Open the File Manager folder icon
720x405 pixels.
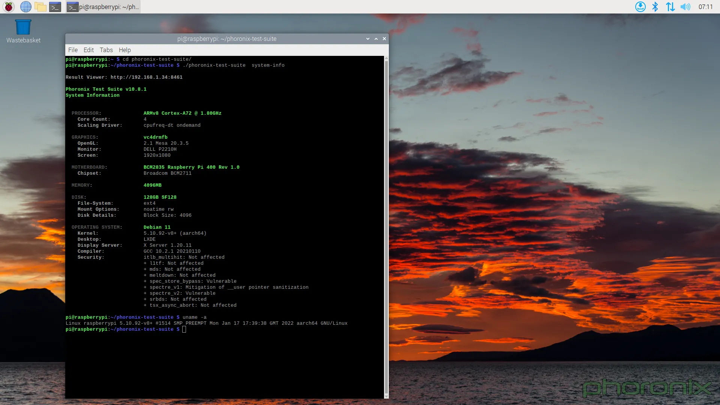pyautogui.click(x=40, y=7)
